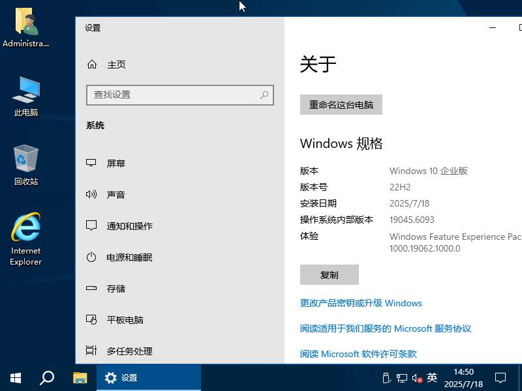Open the Microsoft Software License Terms link
The height and width of the screenshot is (391, 522).
point(358,354)
